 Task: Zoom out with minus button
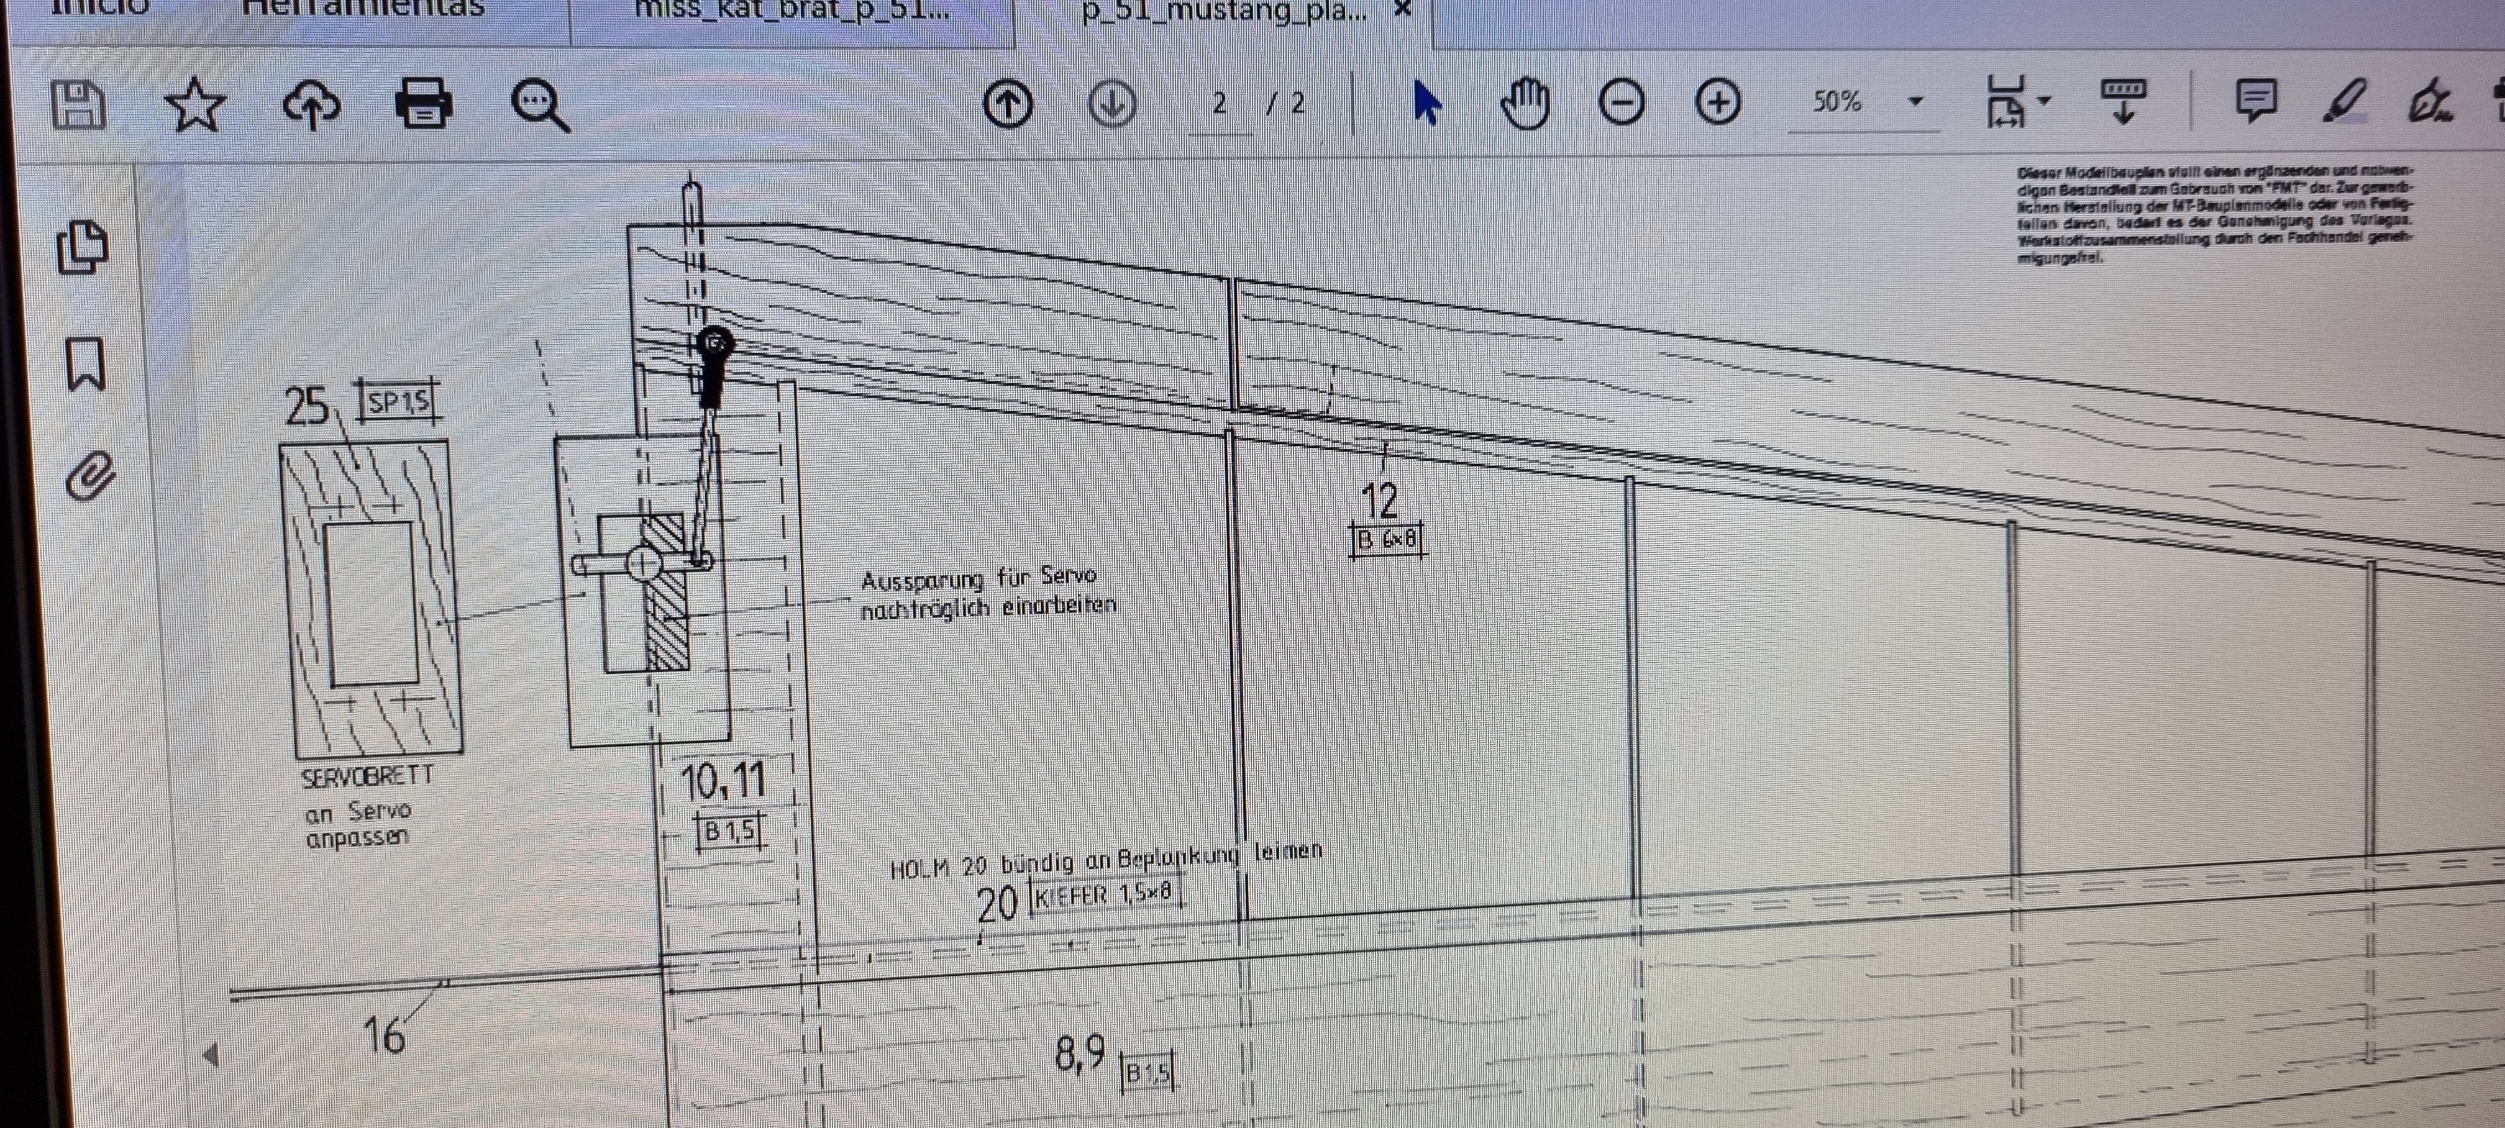(1621, 102)
